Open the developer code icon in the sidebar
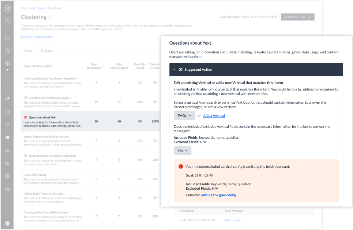Viewport: 353px width, 230px height. point(7,189)
